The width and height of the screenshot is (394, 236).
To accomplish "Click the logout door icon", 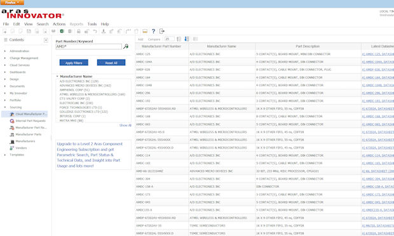I will [162, 31].
